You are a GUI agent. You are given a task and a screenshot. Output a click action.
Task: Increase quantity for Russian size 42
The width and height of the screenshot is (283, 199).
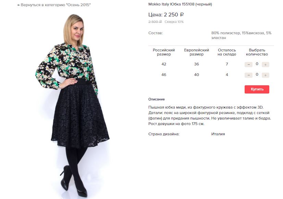click(x=265, y=65)
